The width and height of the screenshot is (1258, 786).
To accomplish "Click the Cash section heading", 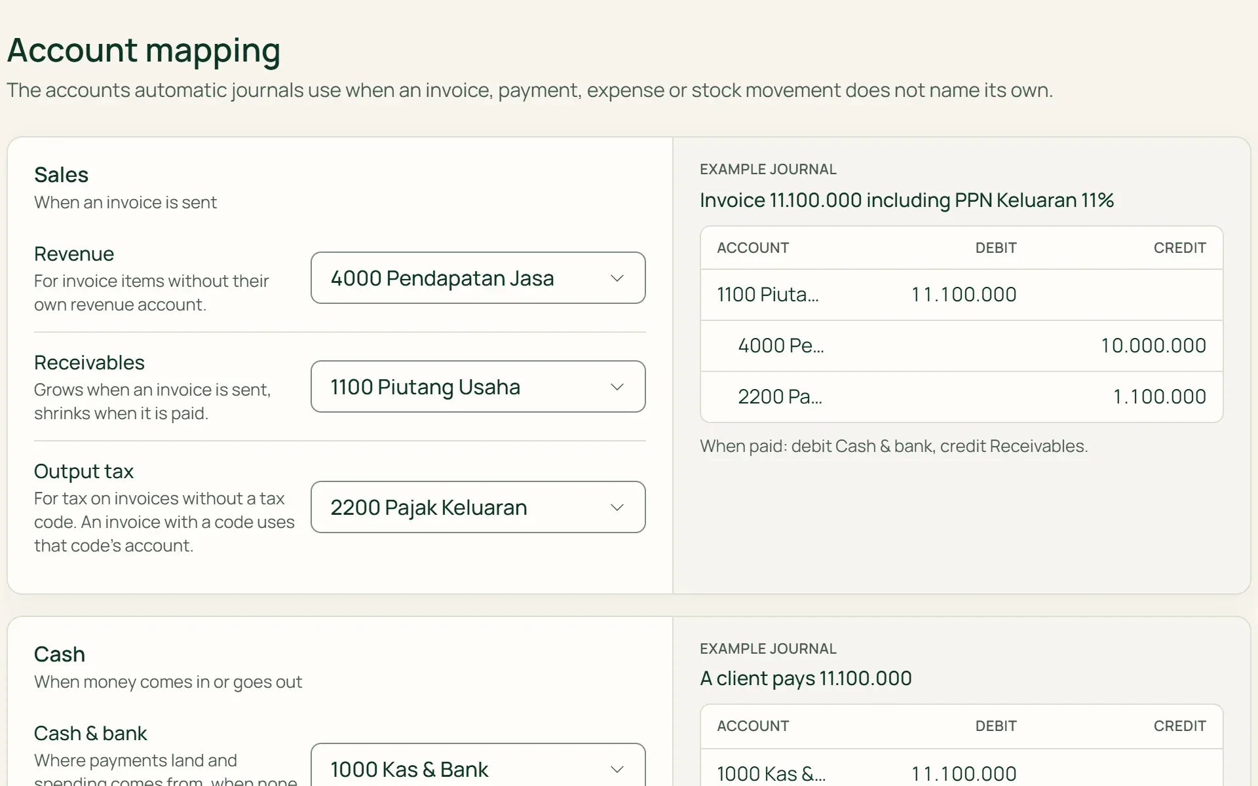I will 60,654.
